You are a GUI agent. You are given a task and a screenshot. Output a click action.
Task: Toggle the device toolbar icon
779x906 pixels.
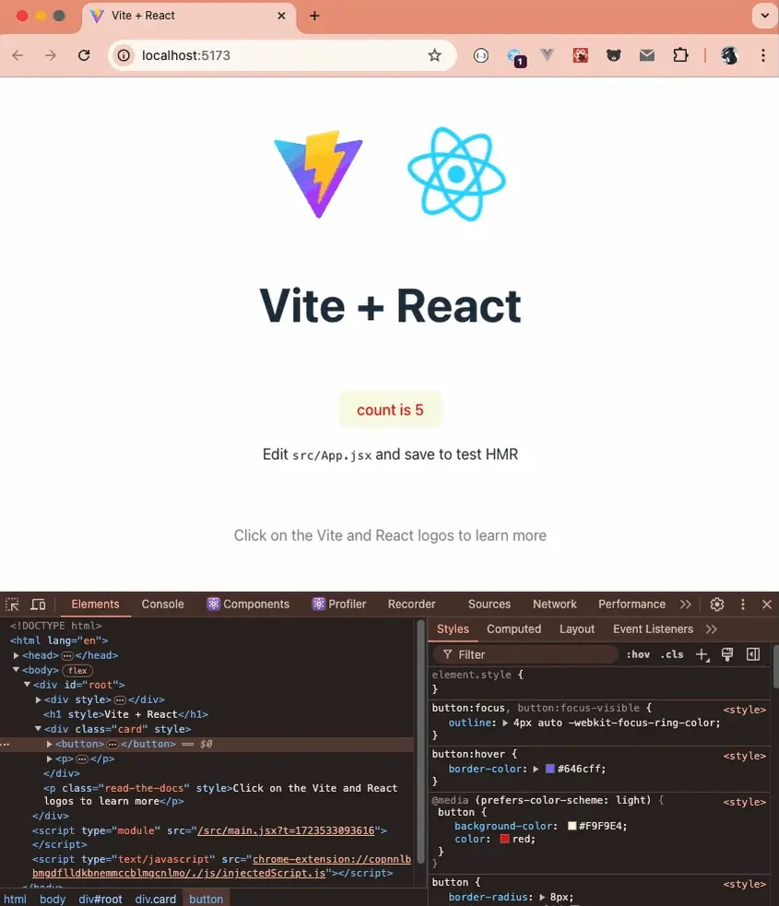point(38,605)
